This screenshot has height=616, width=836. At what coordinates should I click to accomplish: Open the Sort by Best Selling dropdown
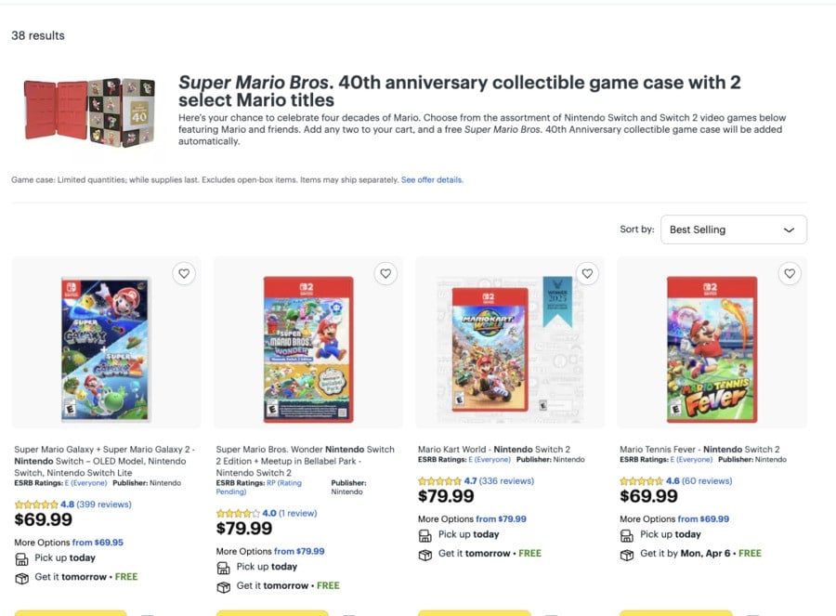pos(733,229)
